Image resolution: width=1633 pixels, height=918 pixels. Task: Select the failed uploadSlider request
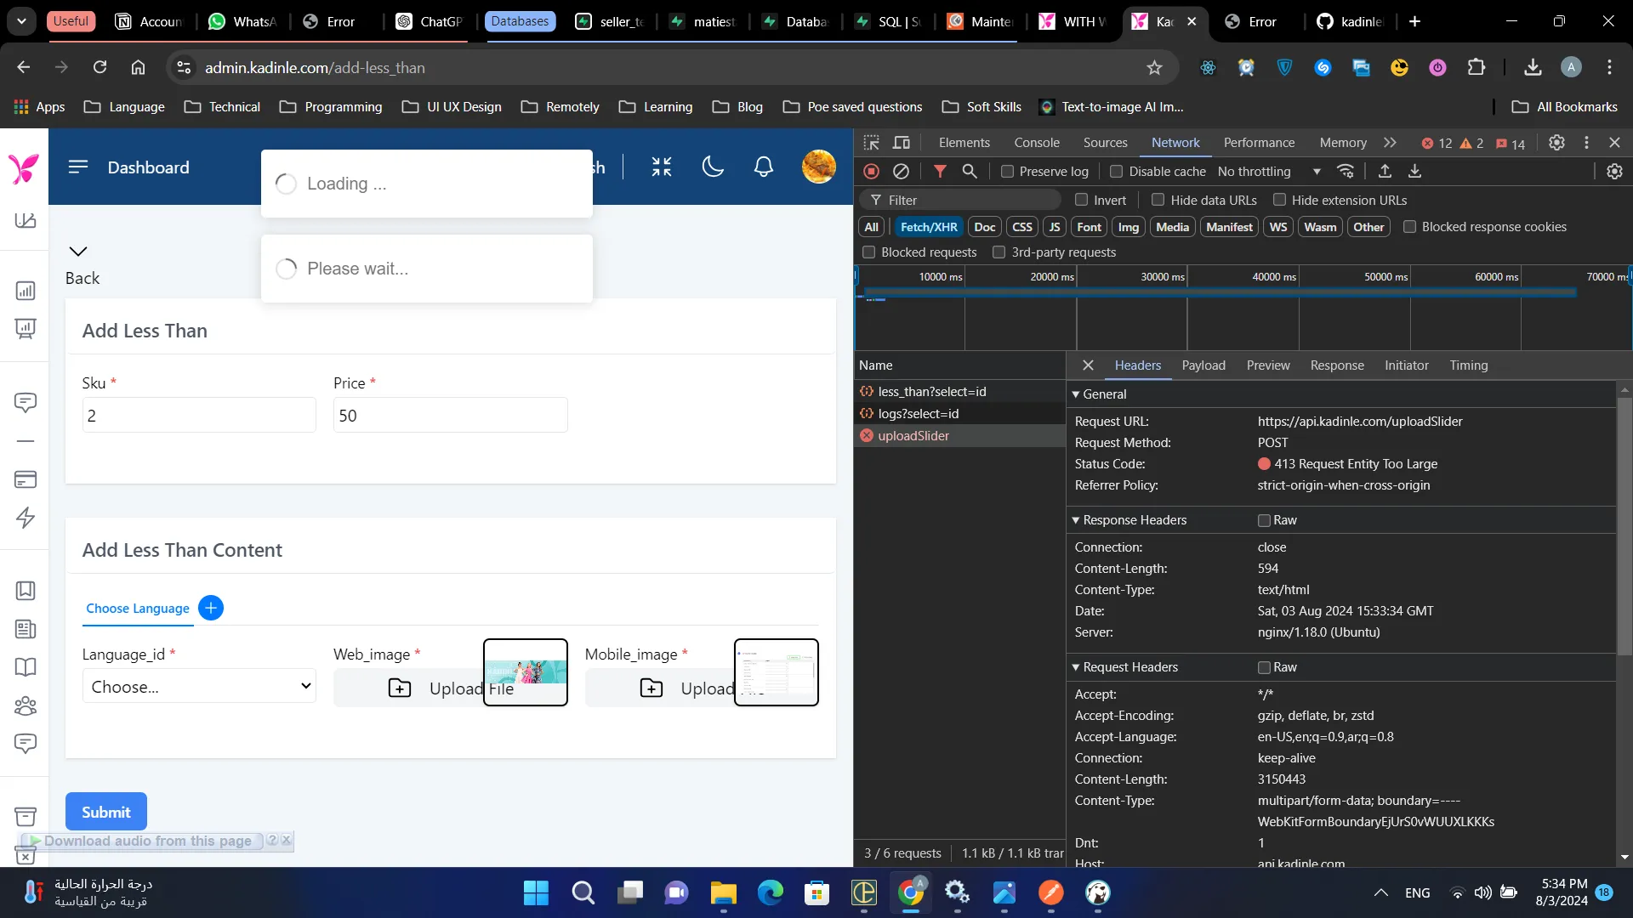coord(913,436)
